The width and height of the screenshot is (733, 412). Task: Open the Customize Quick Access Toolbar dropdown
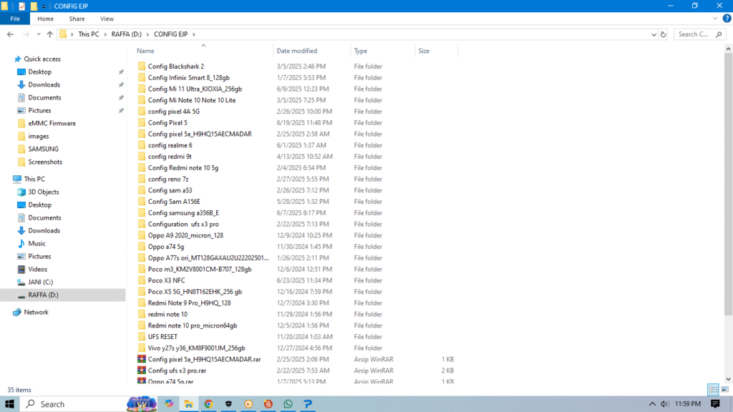pyautogui.click(x=44, y=6)
